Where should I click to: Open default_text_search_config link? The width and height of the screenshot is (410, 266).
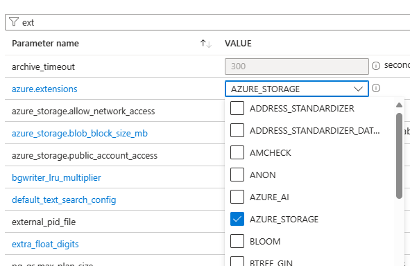(64, 200)
